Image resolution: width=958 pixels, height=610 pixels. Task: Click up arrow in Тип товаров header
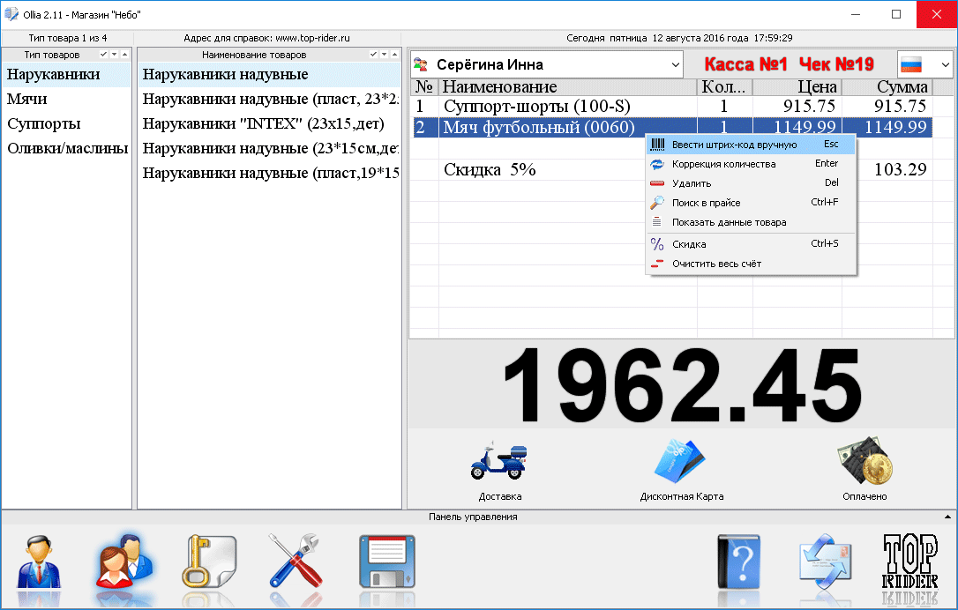[x=124, y=55]
